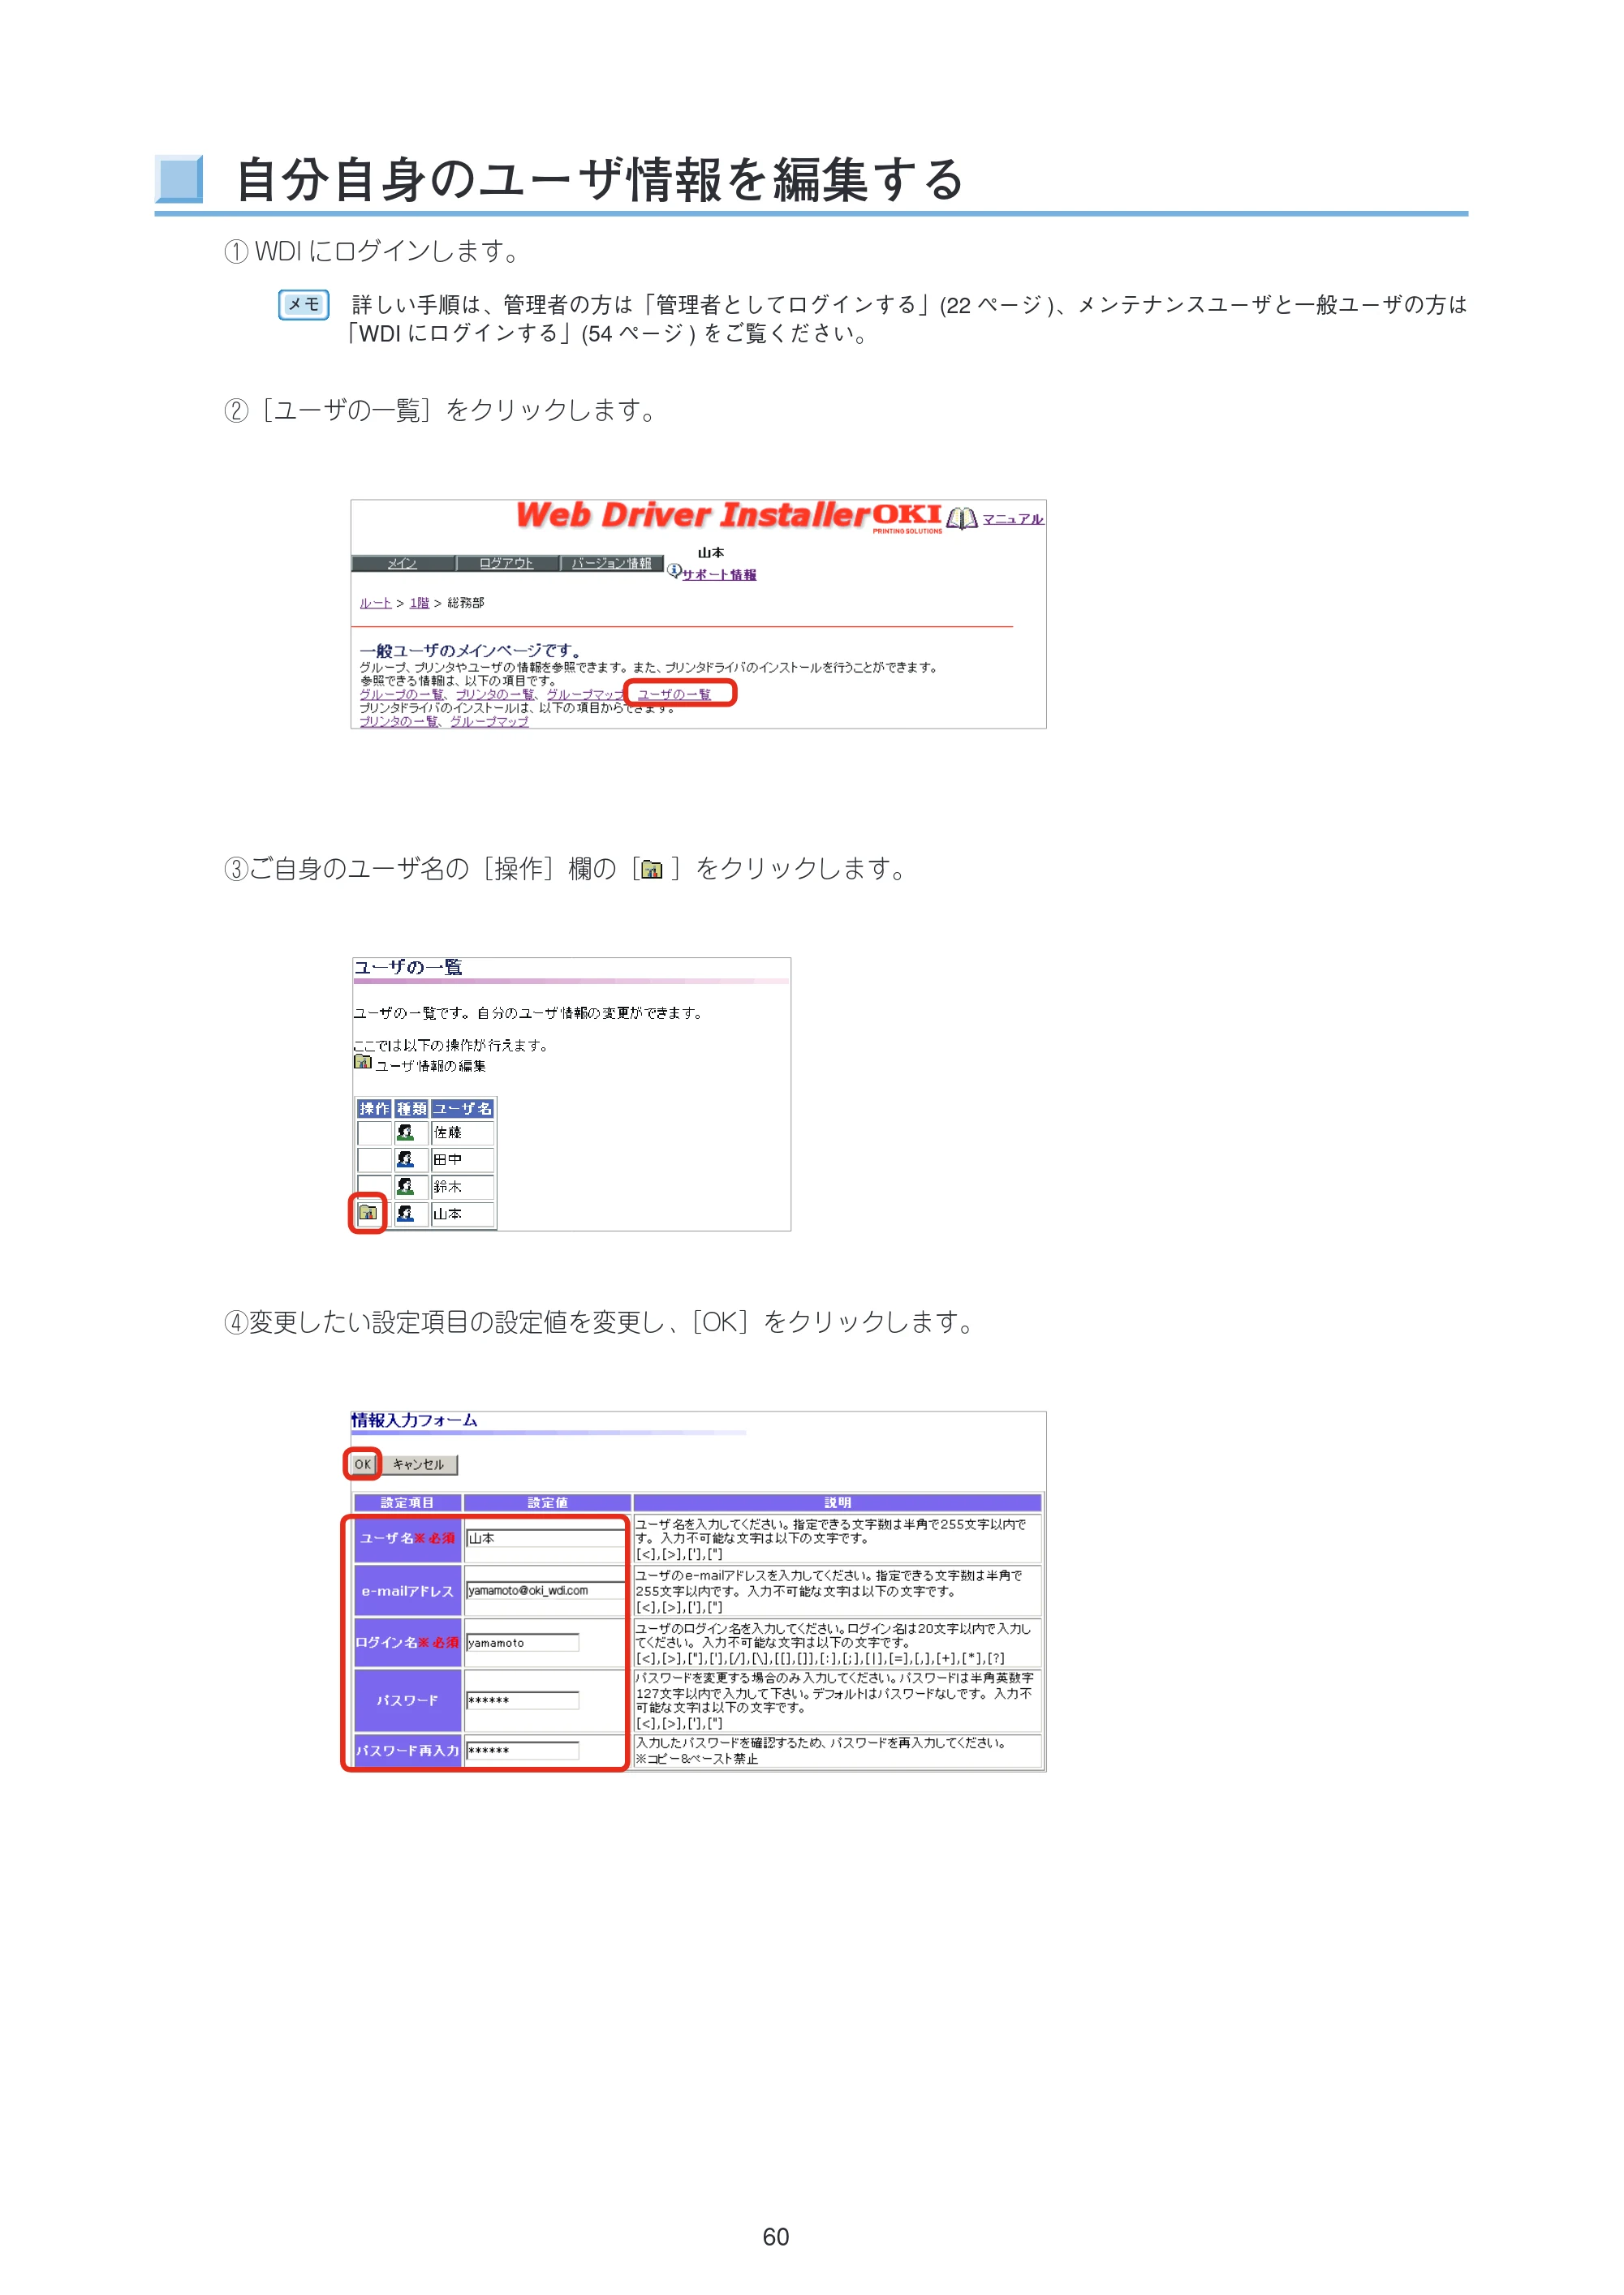Click the 情報入力フォーム heading
The width and height of the screenshot is (1624, 2295).
(414, 1420)
